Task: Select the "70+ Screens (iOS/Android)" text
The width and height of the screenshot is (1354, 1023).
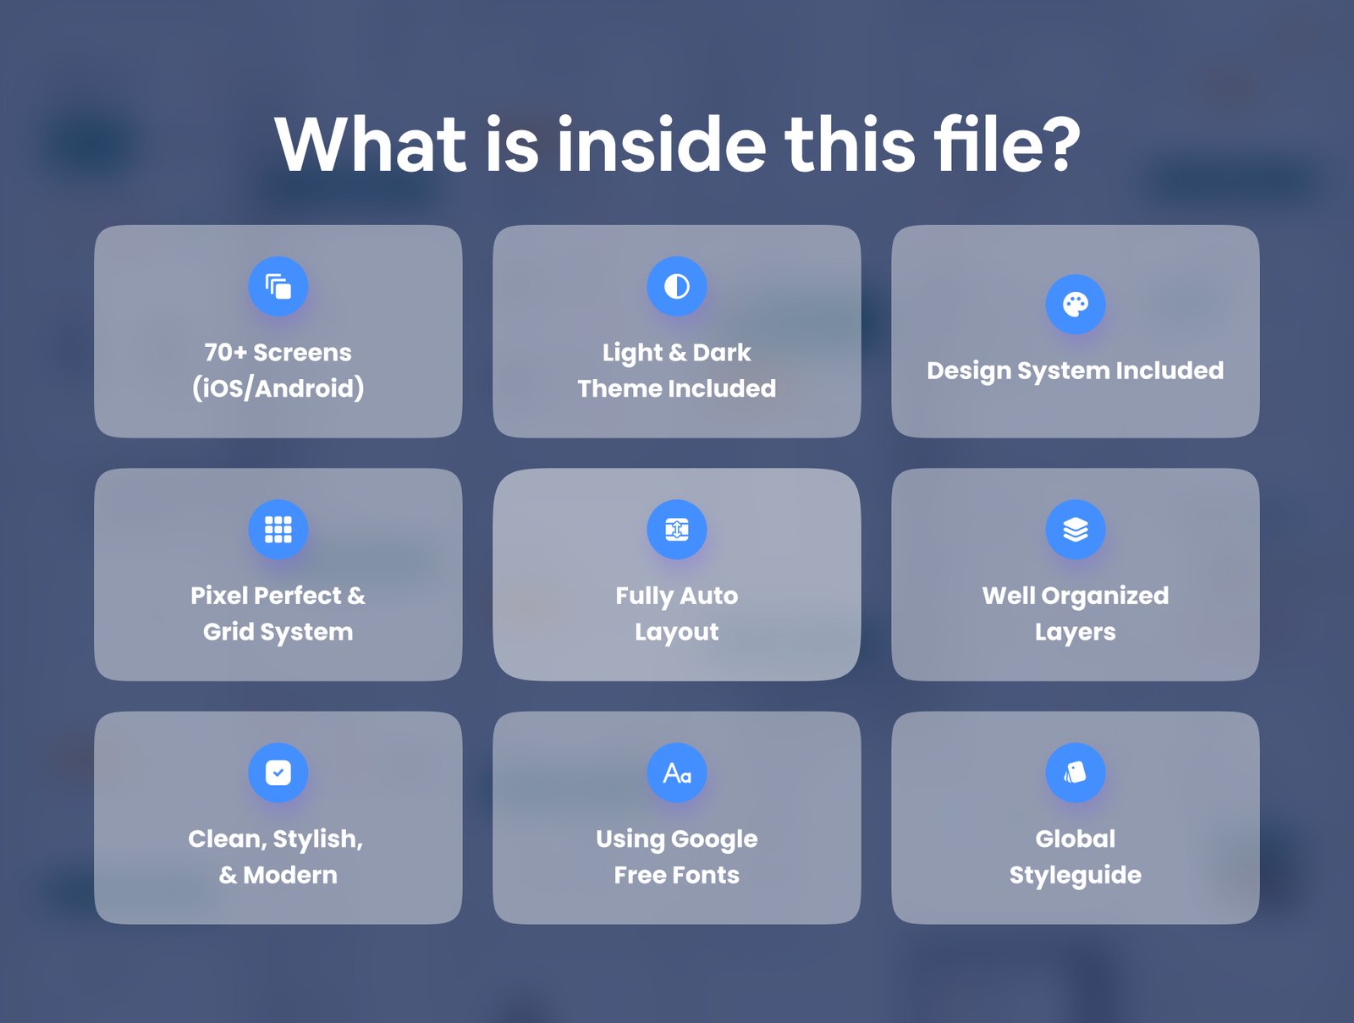Action: tap(278, 371)
